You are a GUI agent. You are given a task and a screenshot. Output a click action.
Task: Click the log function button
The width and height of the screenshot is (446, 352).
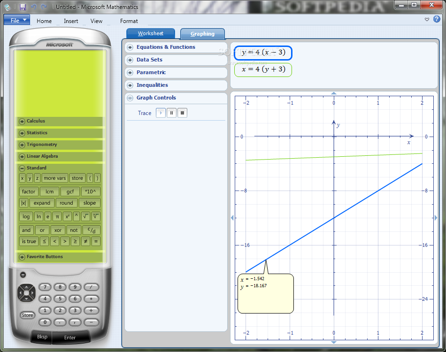click(26, 216)
